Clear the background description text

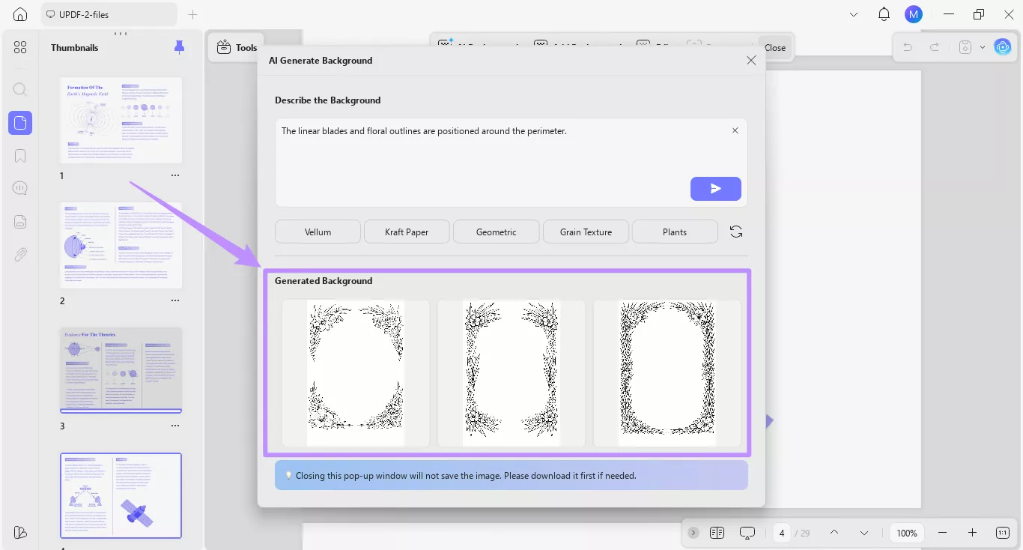point(735,130)
